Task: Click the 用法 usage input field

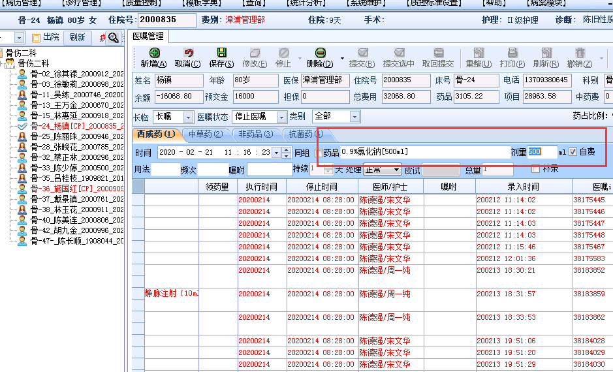Action: 165,170
